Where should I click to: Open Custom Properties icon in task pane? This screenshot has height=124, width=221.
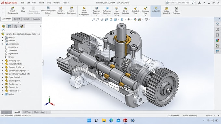pos(217,51)
